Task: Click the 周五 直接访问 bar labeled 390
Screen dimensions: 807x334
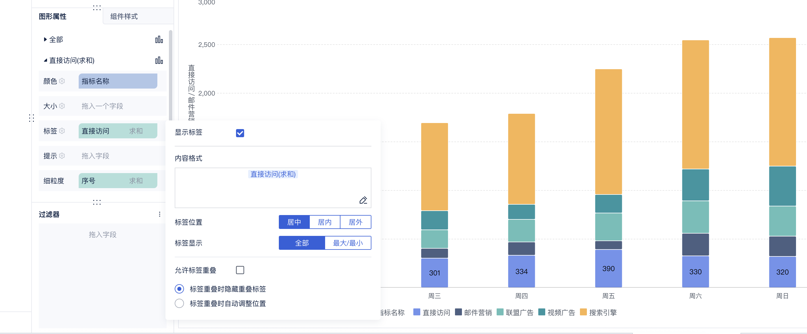Action: click(608, 269)
